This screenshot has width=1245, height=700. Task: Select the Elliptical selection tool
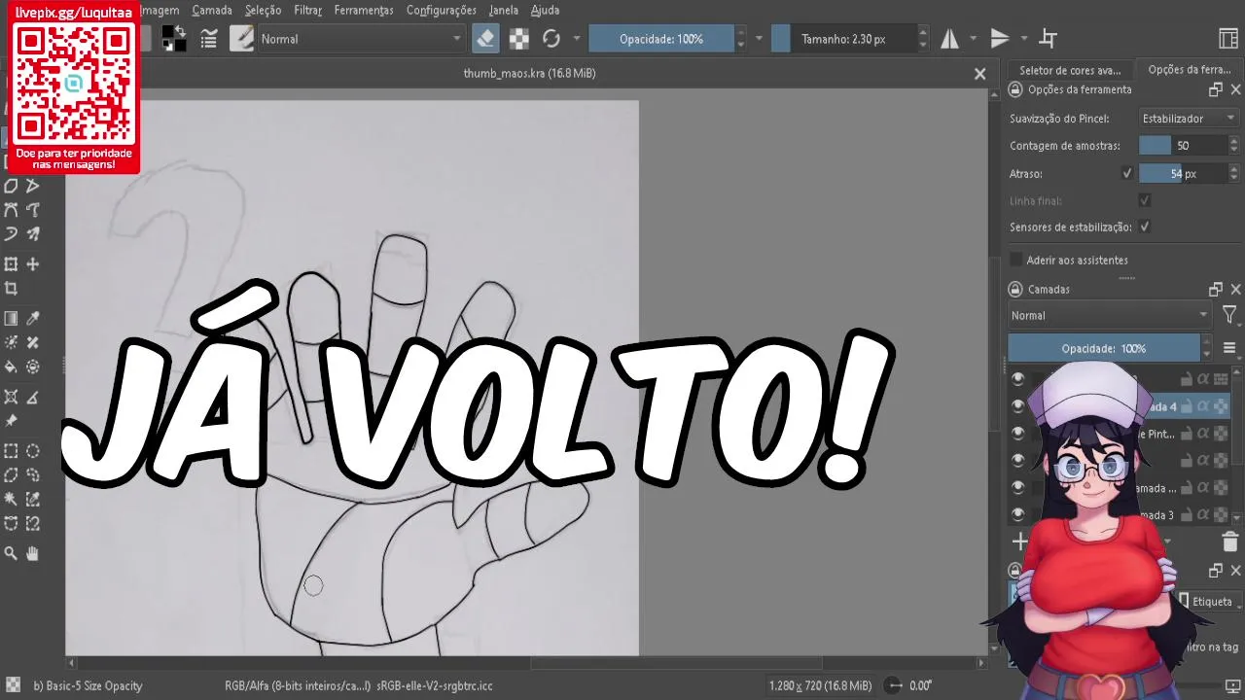pyautogui.click(x=33, y=451)
